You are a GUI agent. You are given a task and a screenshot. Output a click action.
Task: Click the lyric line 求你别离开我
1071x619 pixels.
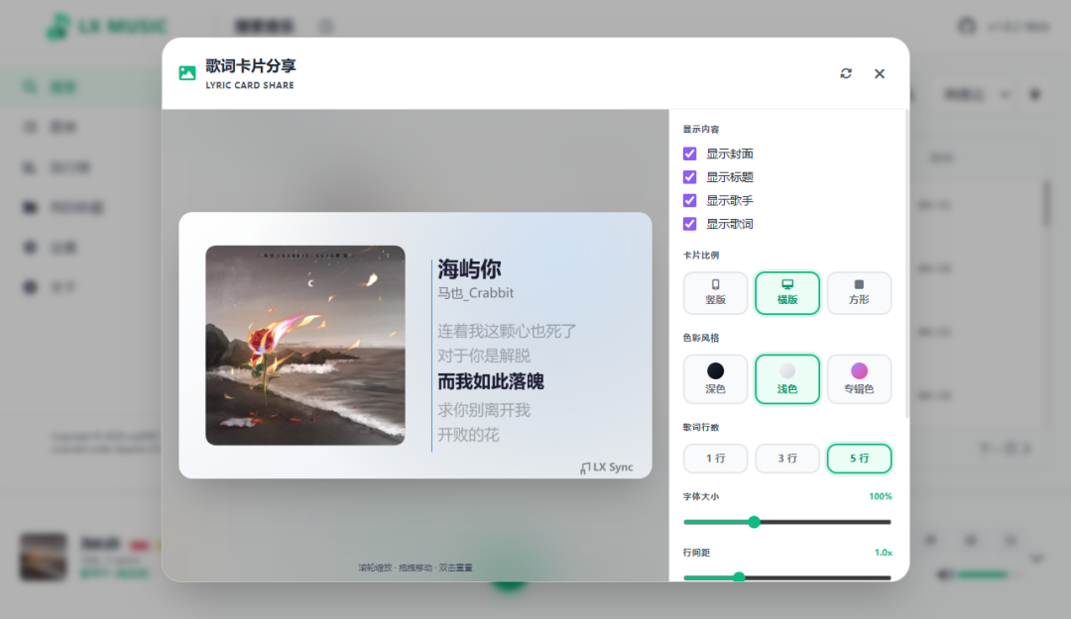coord(484,409)
